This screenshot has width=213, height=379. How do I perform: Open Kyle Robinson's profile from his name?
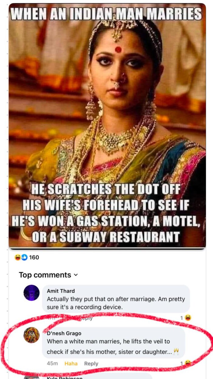[65, 377]
